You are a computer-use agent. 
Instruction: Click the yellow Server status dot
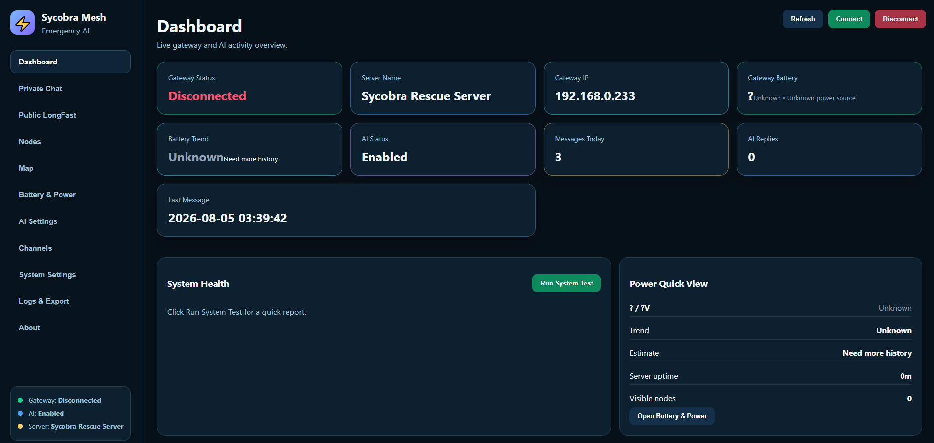[x=20, y=426]
